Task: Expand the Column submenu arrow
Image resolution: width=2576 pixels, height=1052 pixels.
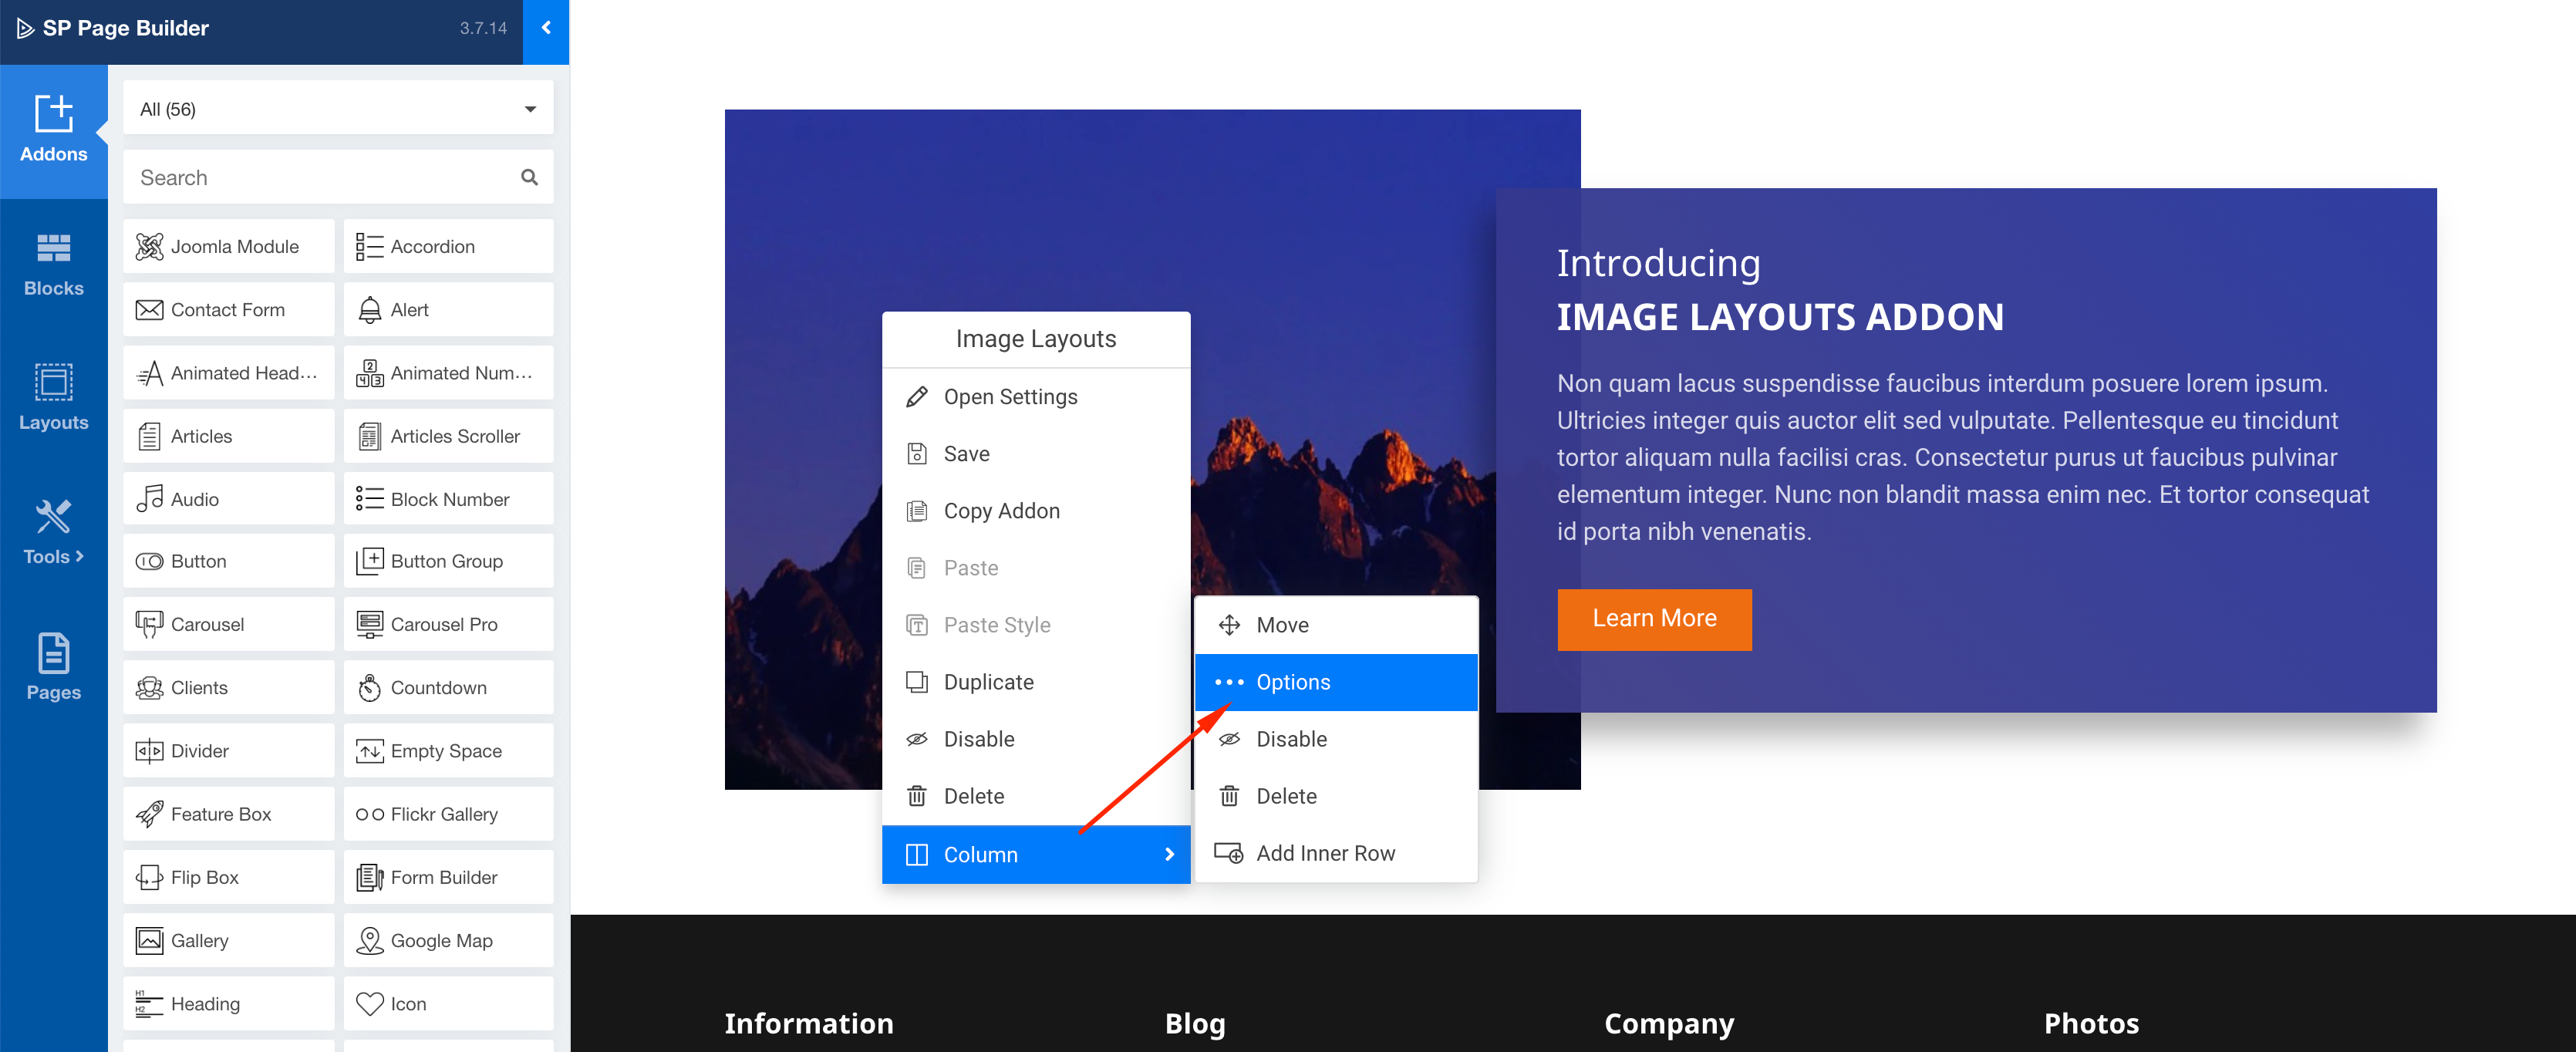Action: pyautogui.click(x=1168, y=854)
